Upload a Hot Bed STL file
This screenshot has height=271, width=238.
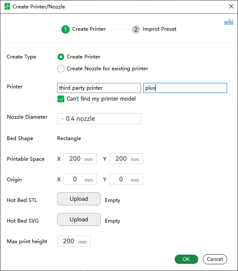tap(79, 199)
